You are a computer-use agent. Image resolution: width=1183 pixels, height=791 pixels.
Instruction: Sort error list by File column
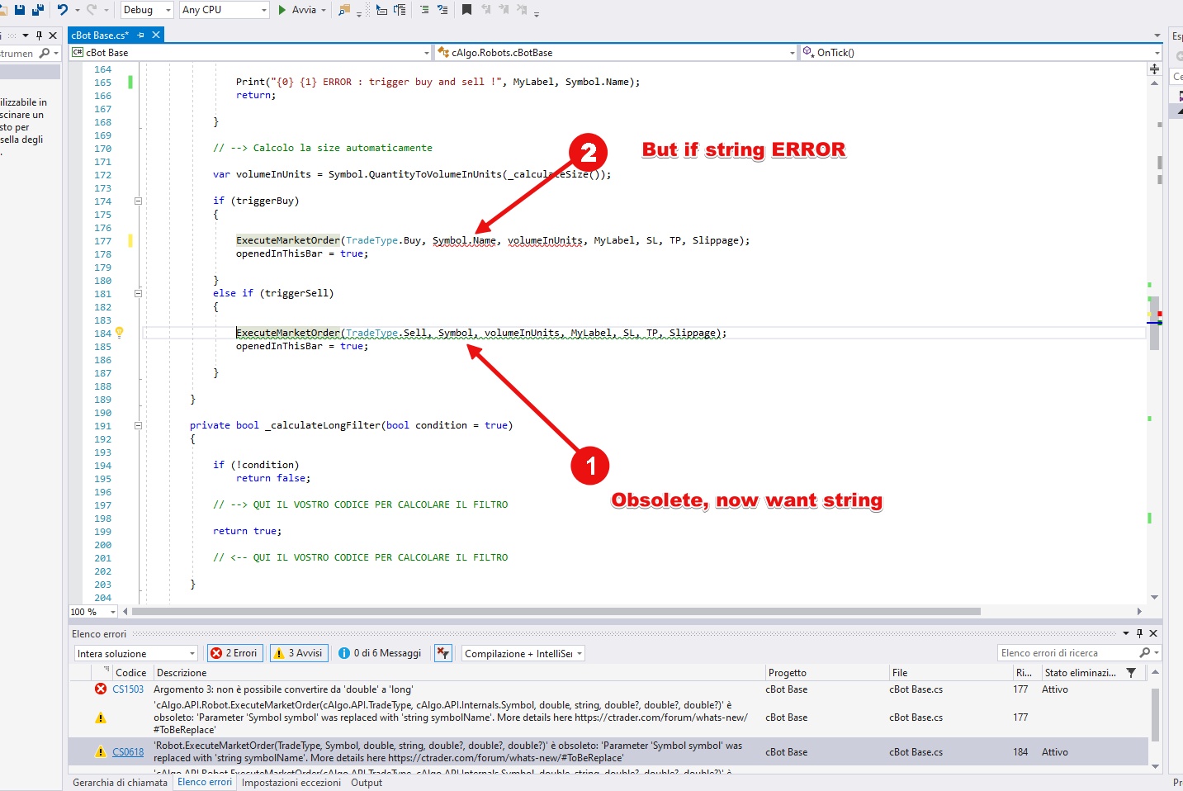pyautogui.click(x=950, y=673)
